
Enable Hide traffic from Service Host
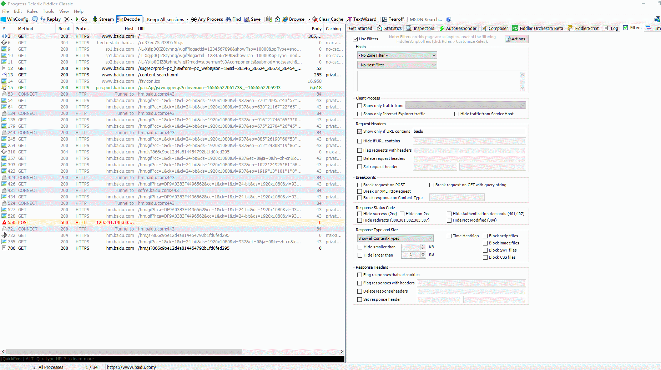coord(456,114)
